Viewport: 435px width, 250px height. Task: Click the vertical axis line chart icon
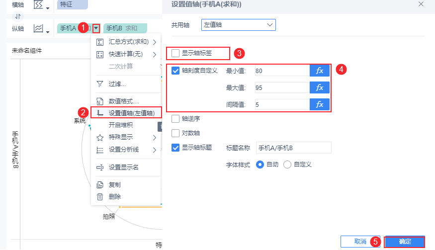(38, 29)
